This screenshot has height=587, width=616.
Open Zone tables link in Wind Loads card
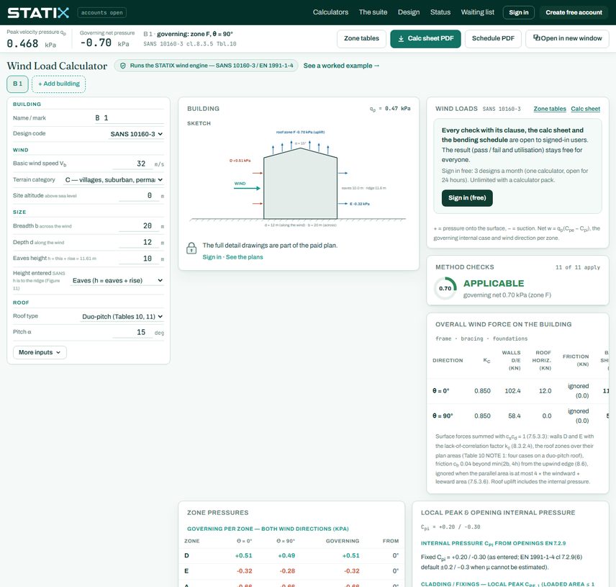point(550,109)
